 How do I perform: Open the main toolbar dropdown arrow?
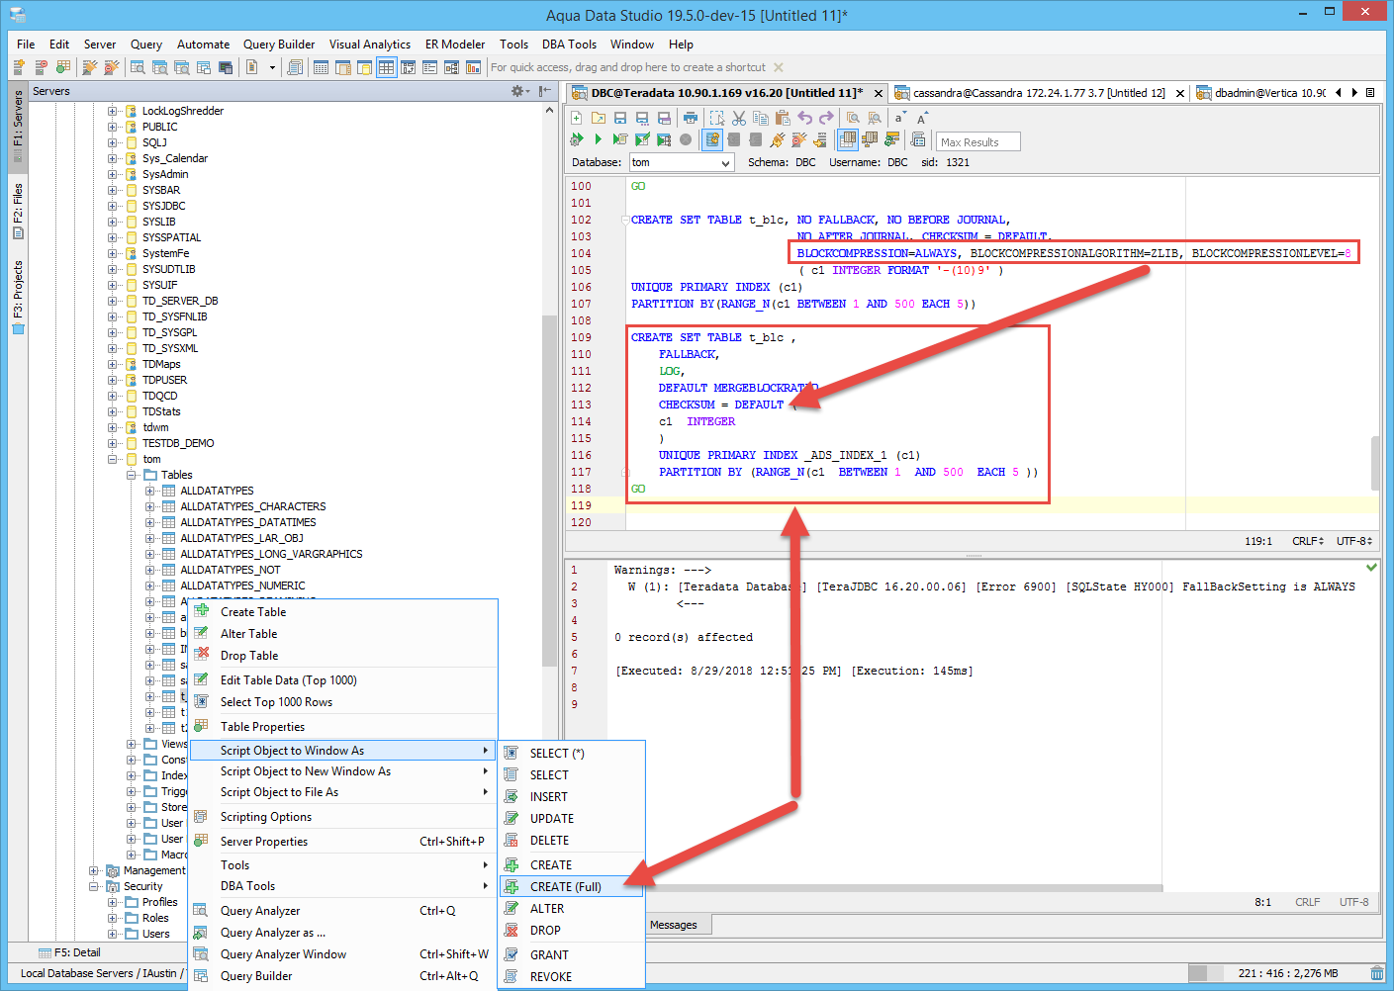[272, 67]
